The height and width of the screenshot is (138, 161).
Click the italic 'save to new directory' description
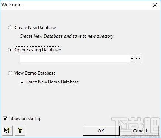tap(93, 36)
